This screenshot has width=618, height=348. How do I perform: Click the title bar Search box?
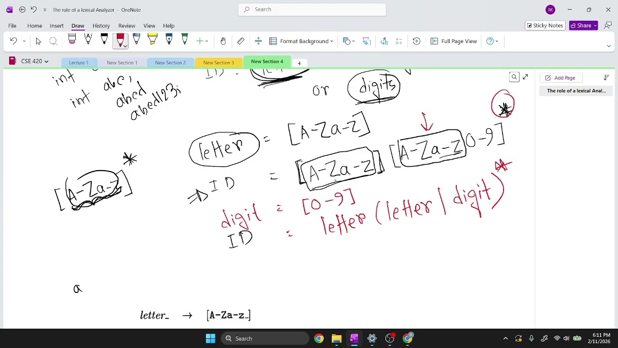(312, 9)
